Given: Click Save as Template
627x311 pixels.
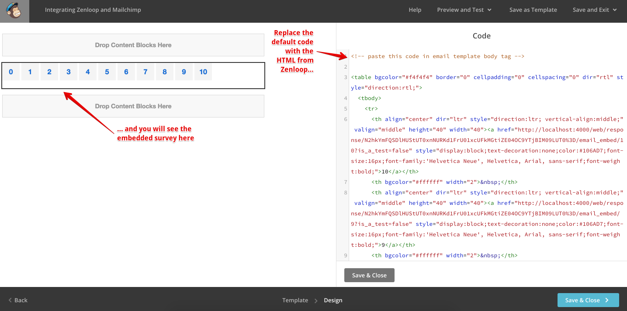Looking at the screenshot, I should 533,10.
